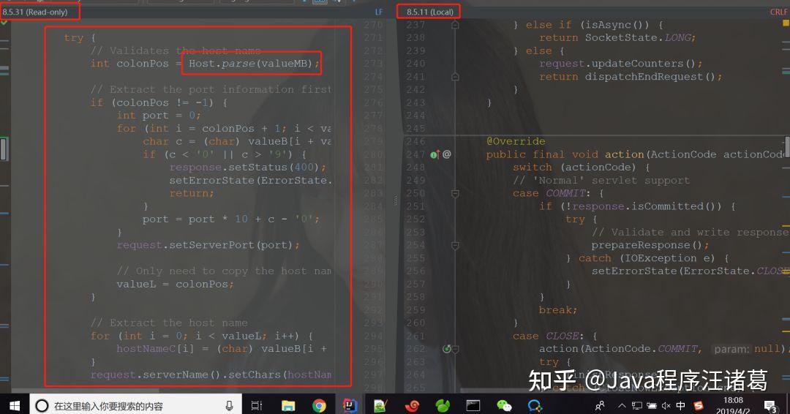Click prepareResponse() call on line 254

pyautogui.click(x=647, y=245)
